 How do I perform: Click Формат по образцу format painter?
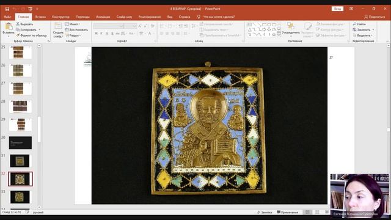(x=31, y=35)
